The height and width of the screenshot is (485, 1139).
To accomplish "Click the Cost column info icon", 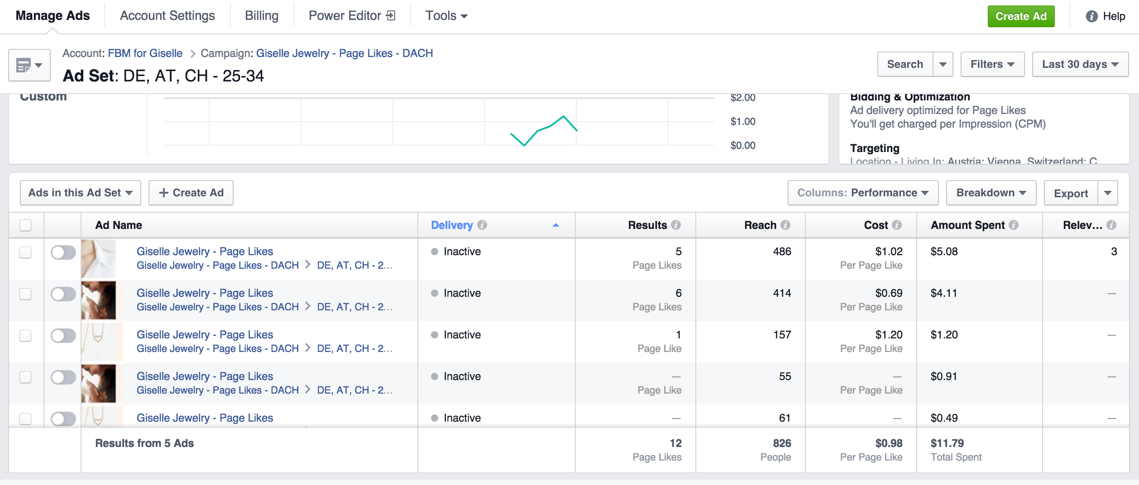I will (897, 225).
